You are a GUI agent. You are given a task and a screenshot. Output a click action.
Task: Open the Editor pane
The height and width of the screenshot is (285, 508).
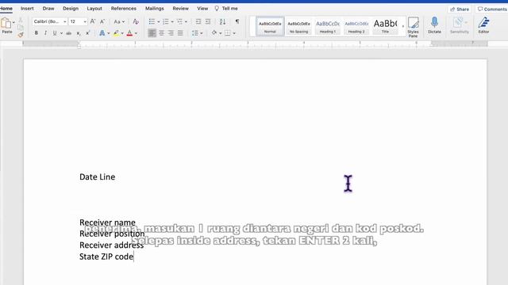point(483,25)
